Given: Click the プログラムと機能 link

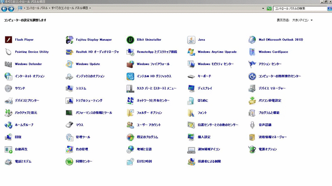Looking at the screenshot, I should pyautogui.click(x=269, y=113).
